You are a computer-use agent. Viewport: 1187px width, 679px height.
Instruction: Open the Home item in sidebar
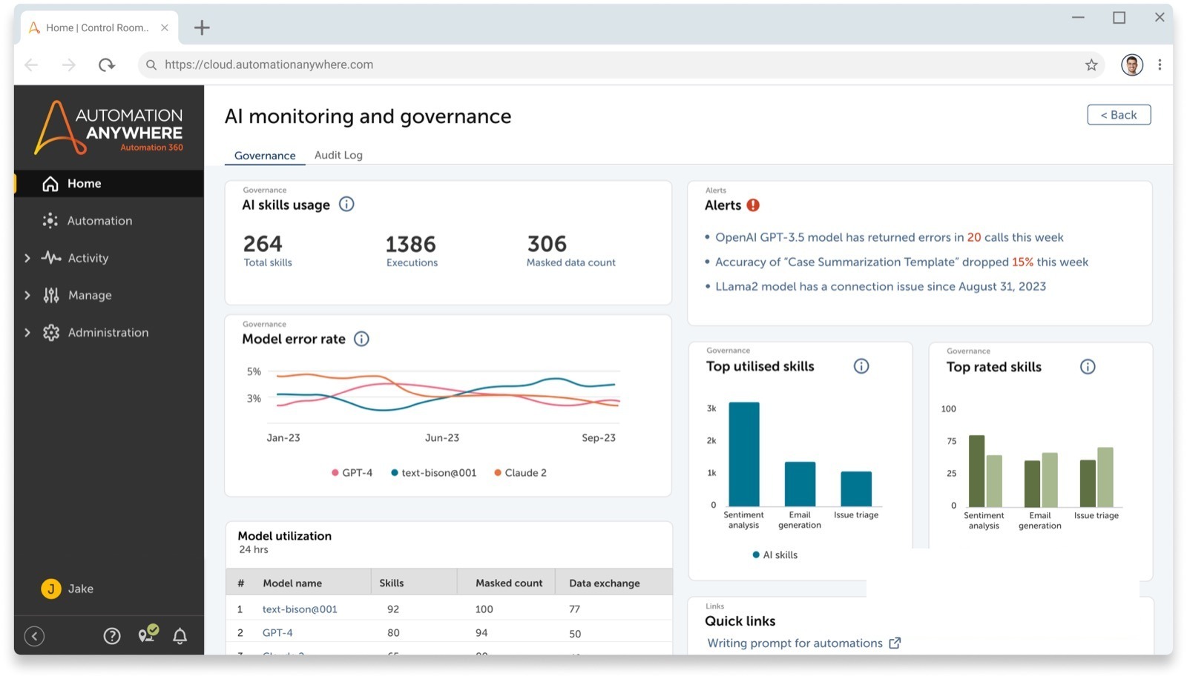coord(108,183)
